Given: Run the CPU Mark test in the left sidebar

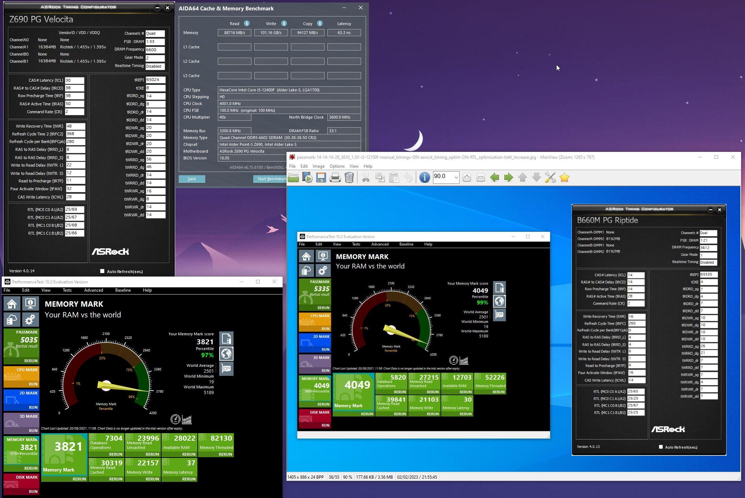Looking at the screenshot, I should 33,384.
